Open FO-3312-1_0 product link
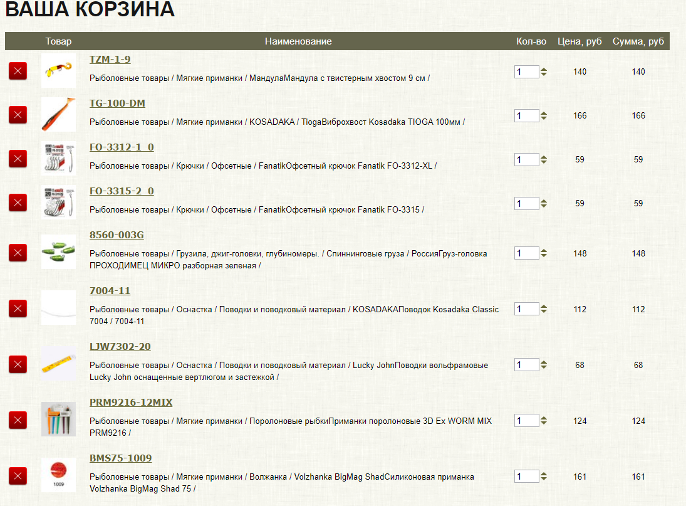Image resolution: width=686 pixels, height=506 pixels. pos(122,147)
